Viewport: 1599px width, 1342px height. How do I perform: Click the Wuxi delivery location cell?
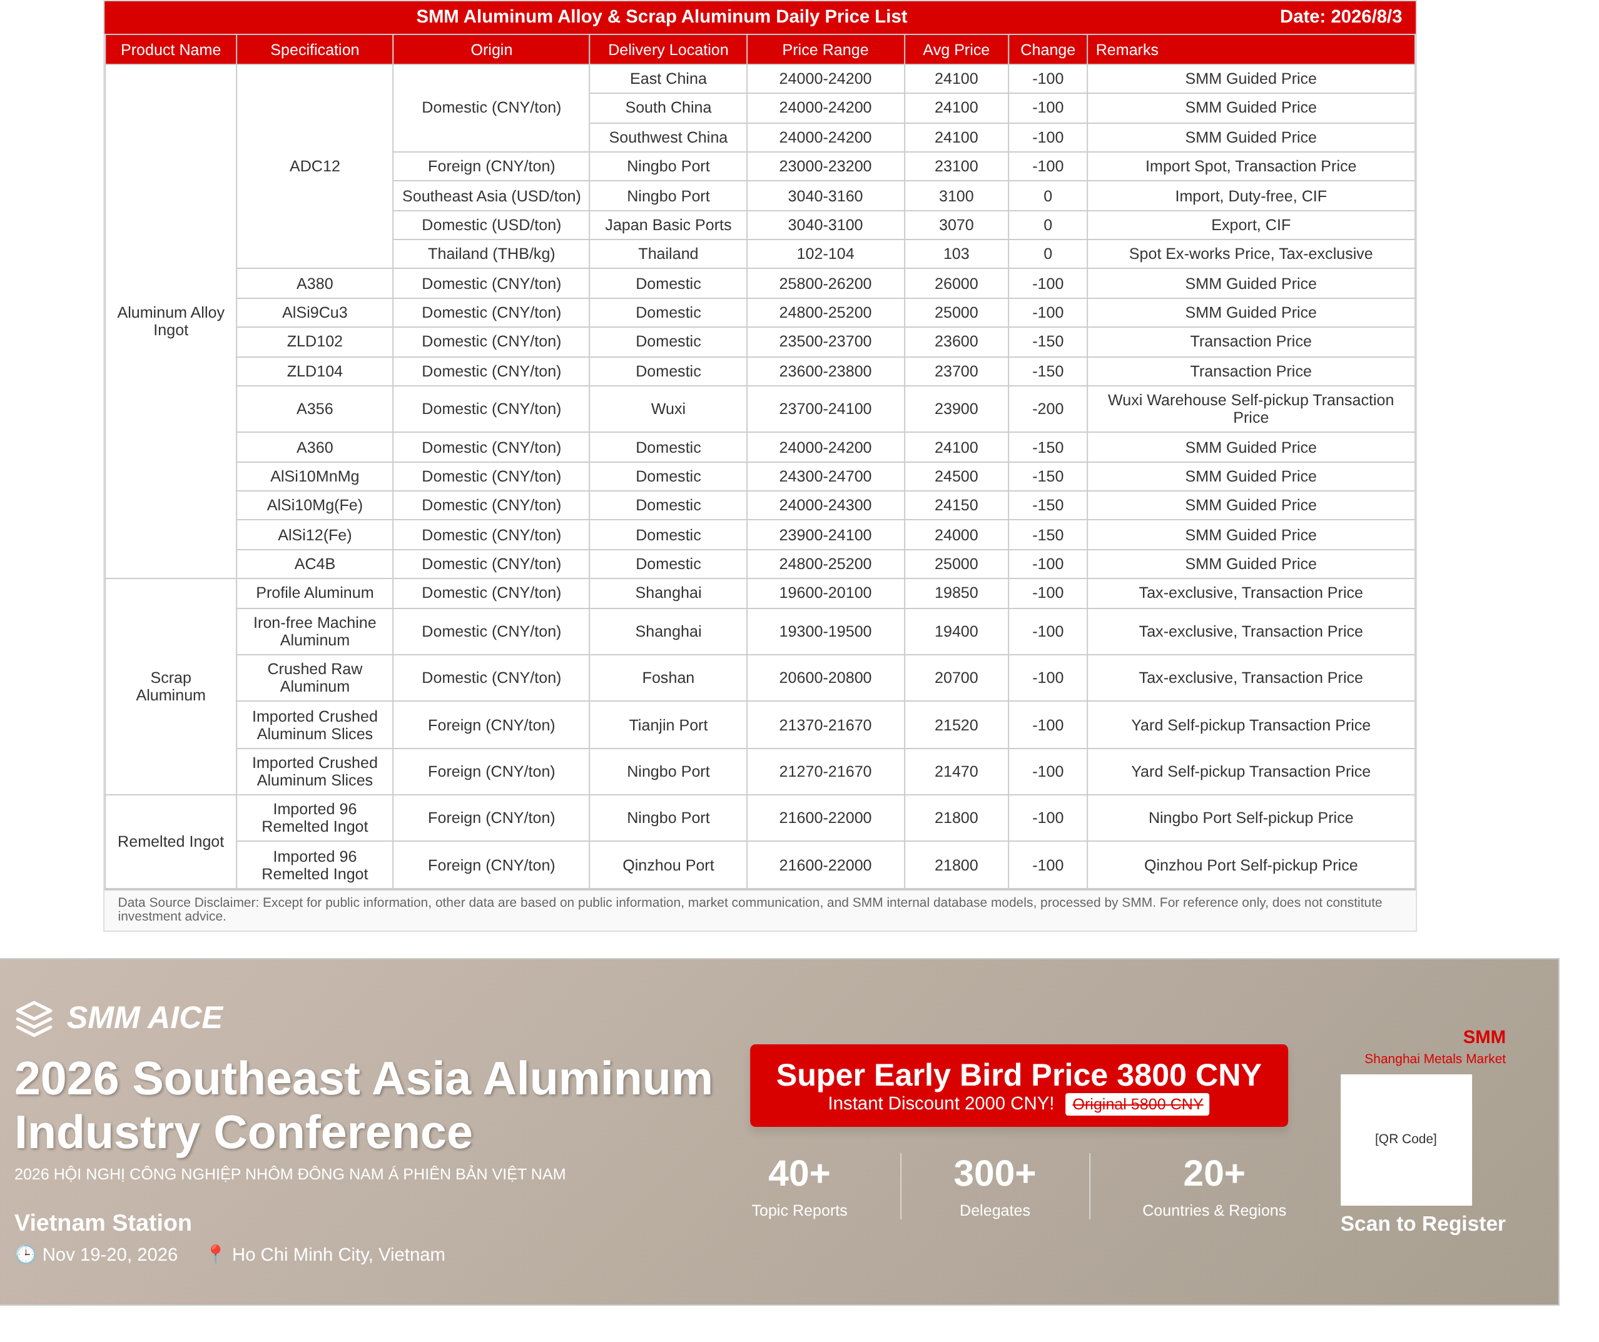click(x=668, y=409)
